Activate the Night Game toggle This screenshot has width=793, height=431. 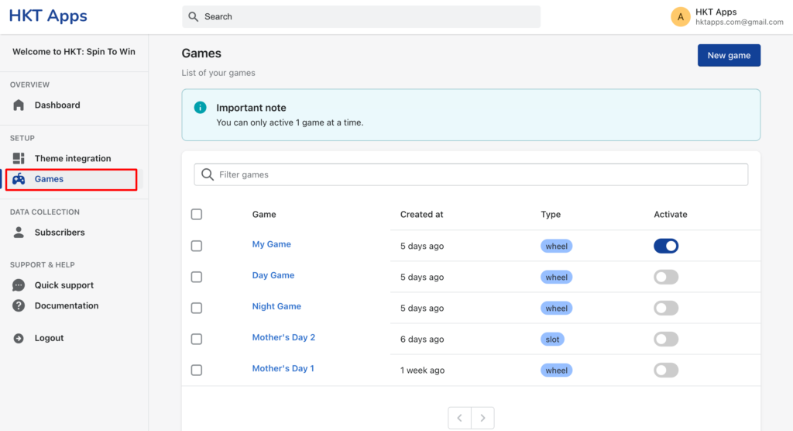coord(666,308)
